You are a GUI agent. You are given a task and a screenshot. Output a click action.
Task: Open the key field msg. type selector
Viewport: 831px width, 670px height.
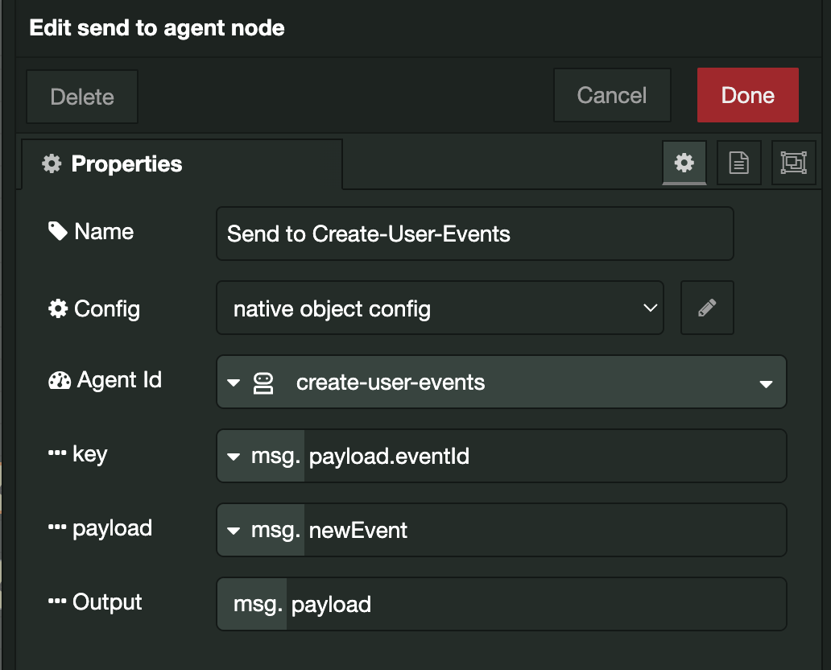click(261, 457)
